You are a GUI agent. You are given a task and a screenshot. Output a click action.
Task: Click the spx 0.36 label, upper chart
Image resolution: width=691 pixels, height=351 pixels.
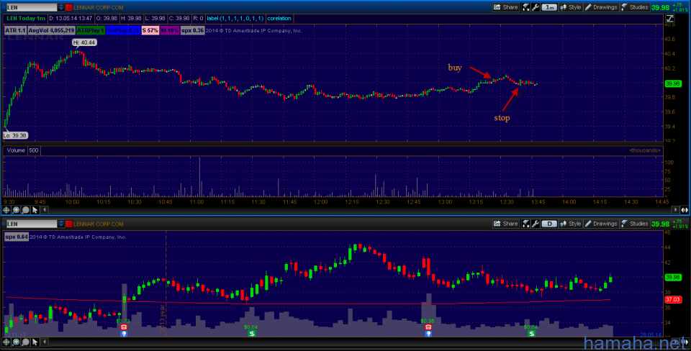click(x=192, y=30)
